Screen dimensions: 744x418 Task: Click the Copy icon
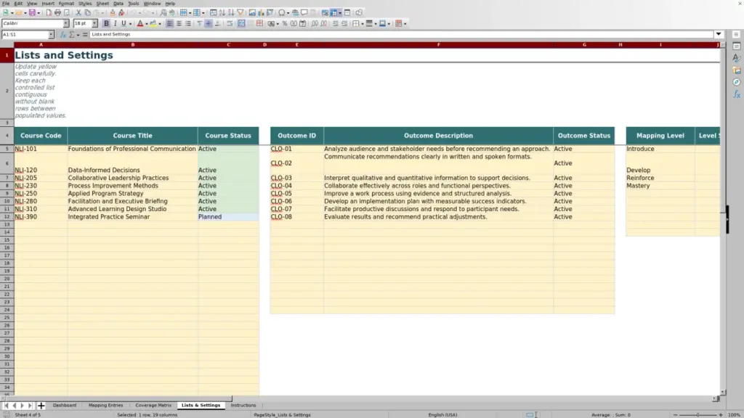click(87, 13)
